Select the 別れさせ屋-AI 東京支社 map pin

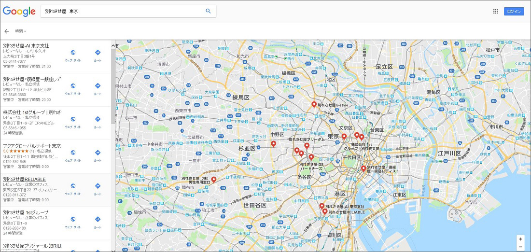[321, 206]
